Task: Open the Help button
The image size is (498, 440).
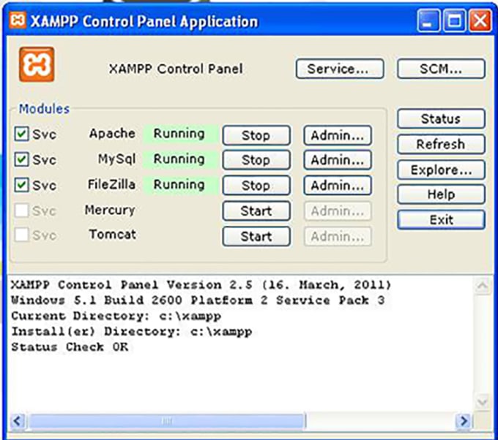Action: click(441, 194)
